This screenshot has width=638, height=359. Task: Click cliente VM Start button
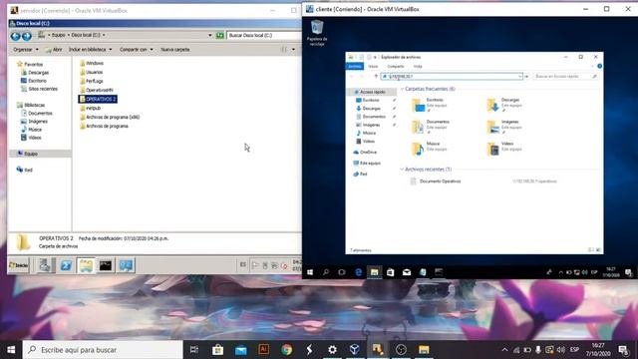310,272
